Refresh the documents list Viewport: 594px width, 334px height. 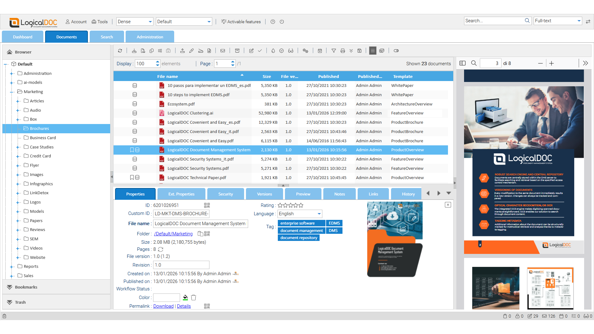[120, 50]
